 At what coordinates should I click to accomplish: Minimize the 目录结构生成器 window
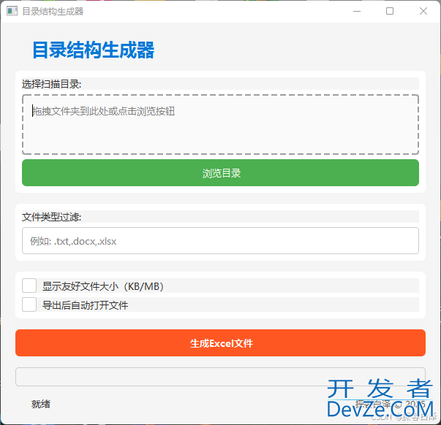356,11
